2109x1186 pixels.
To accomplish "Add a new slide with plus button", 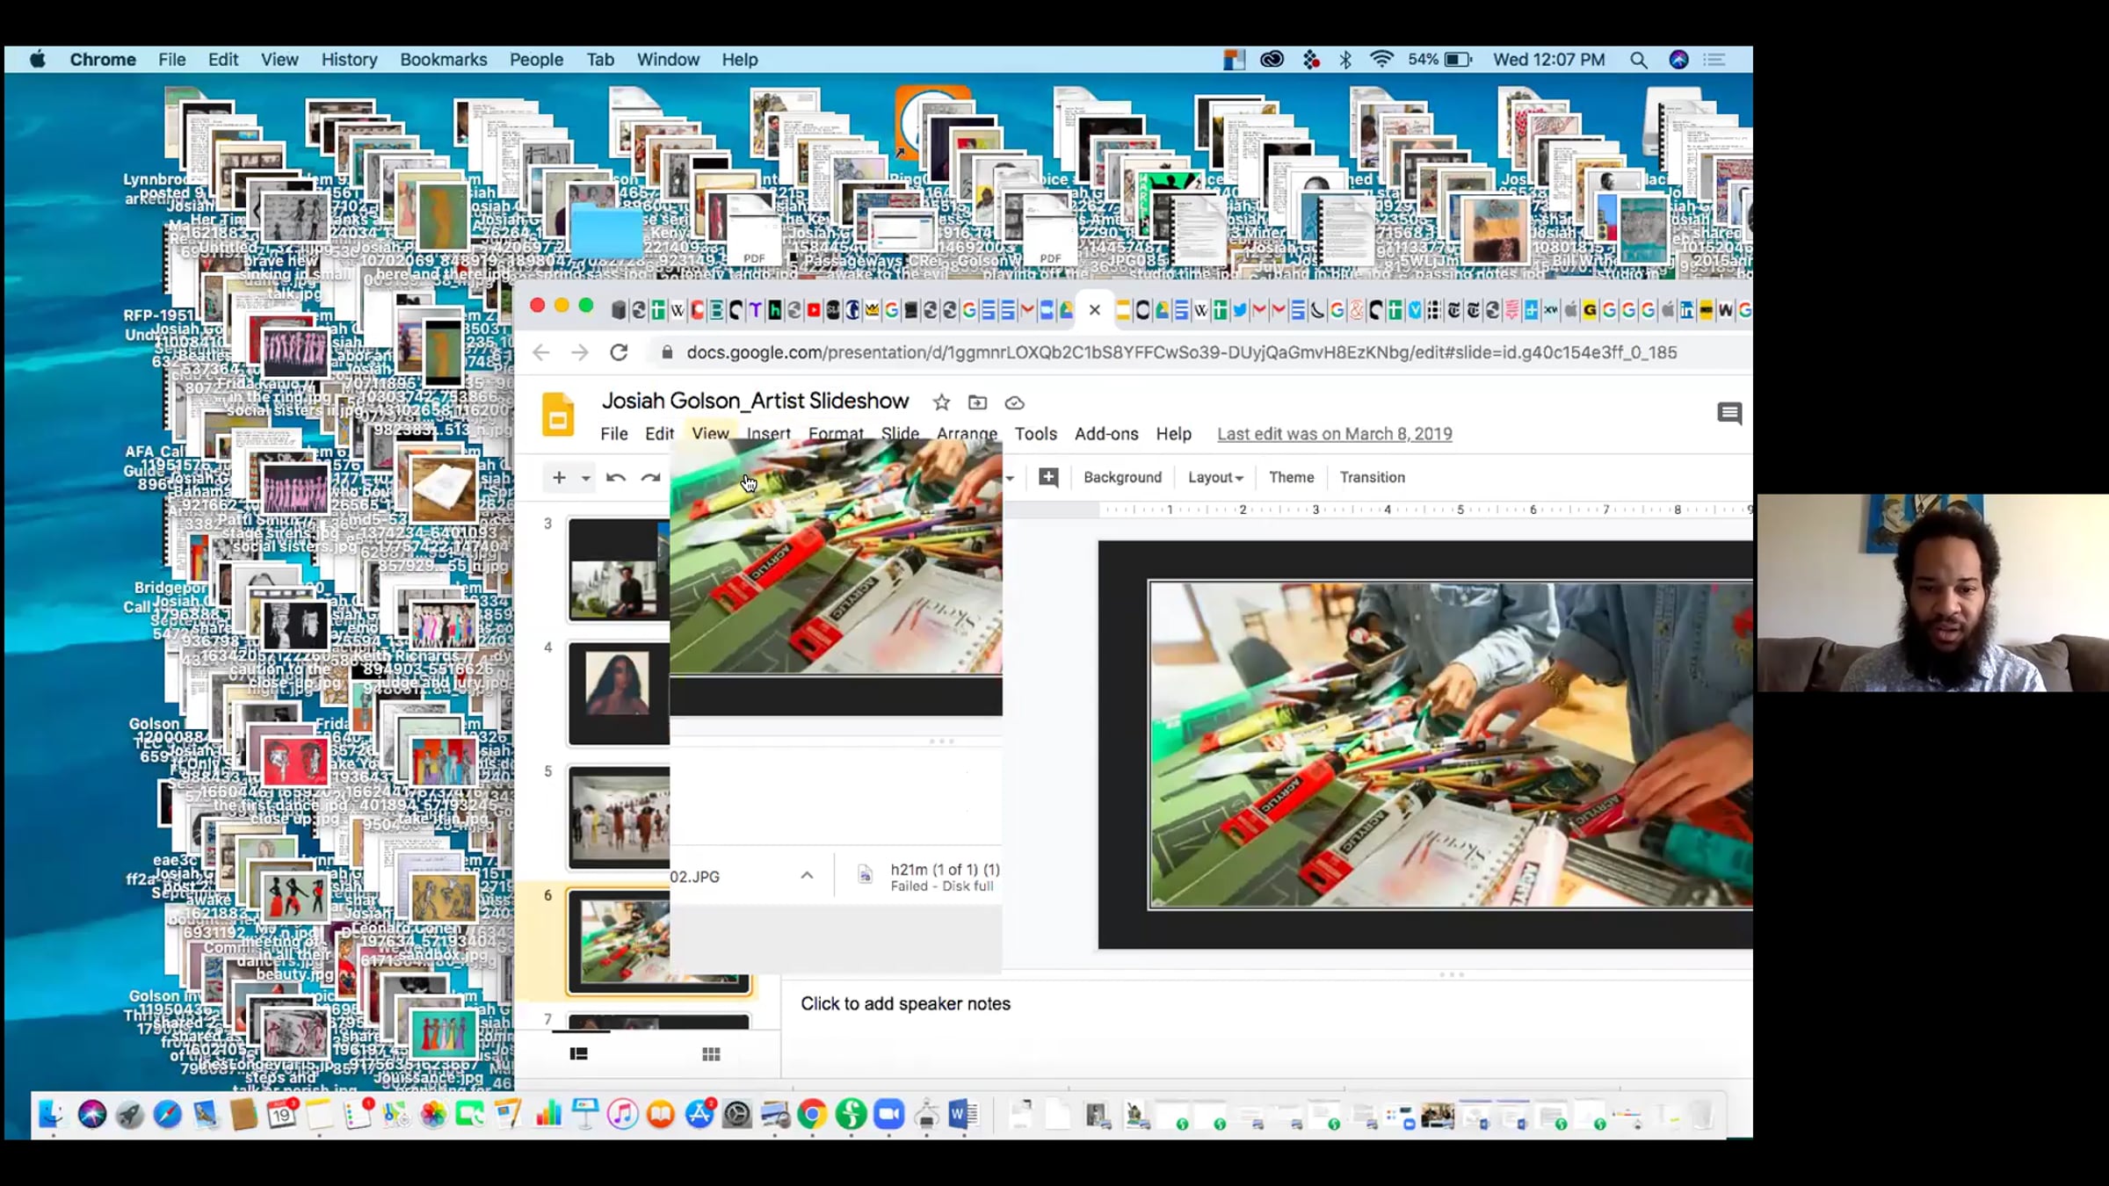I will [x=559, y=478].
